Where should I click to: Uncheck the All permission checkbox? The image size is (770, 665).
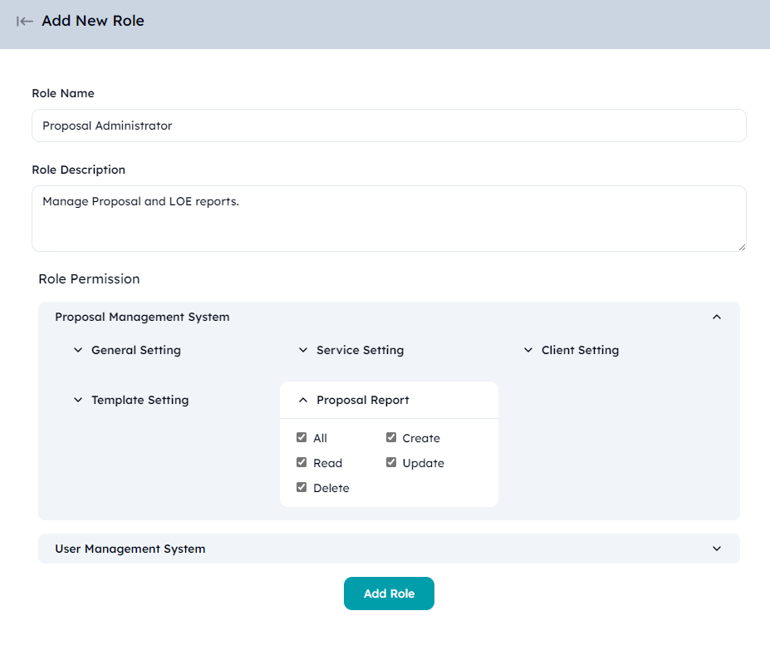[x=302, y=437]
